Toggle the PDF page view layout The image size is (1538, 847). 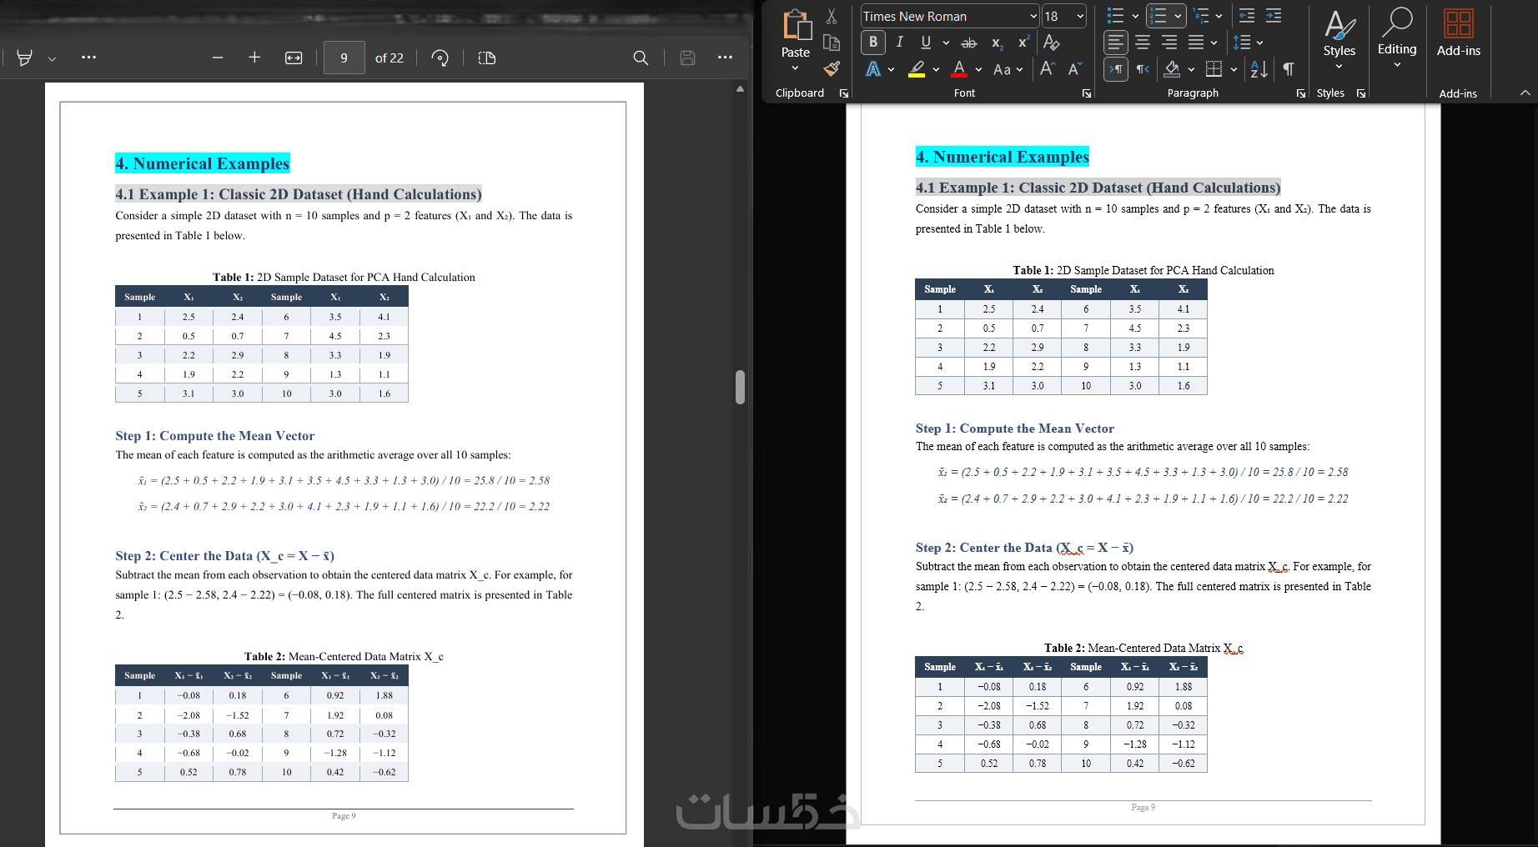(487, 58)
